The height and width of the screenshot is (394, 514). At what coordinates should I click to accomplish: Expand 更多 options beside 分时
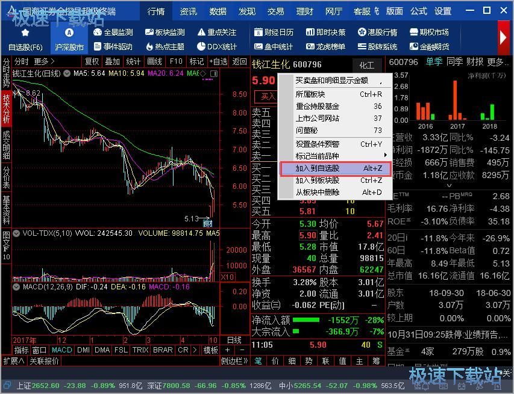tap(44, 61)
